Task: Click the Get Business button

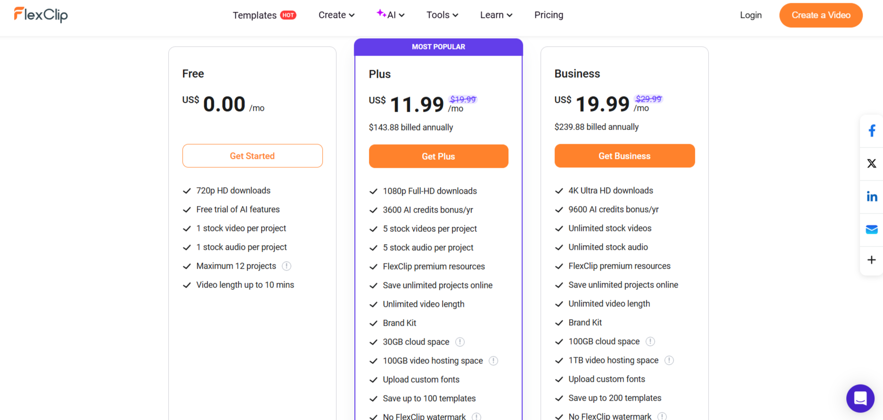Action: (x=624, y=156)
